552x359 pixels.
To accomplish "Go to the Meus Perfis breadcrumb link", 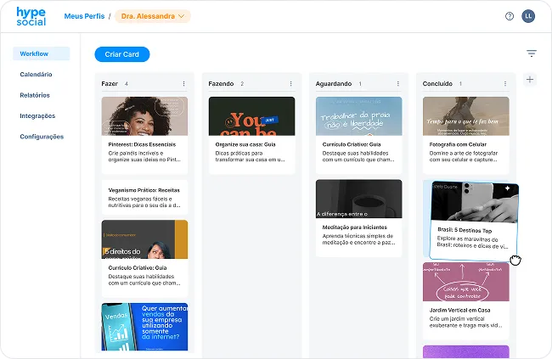I will (84, 16).
